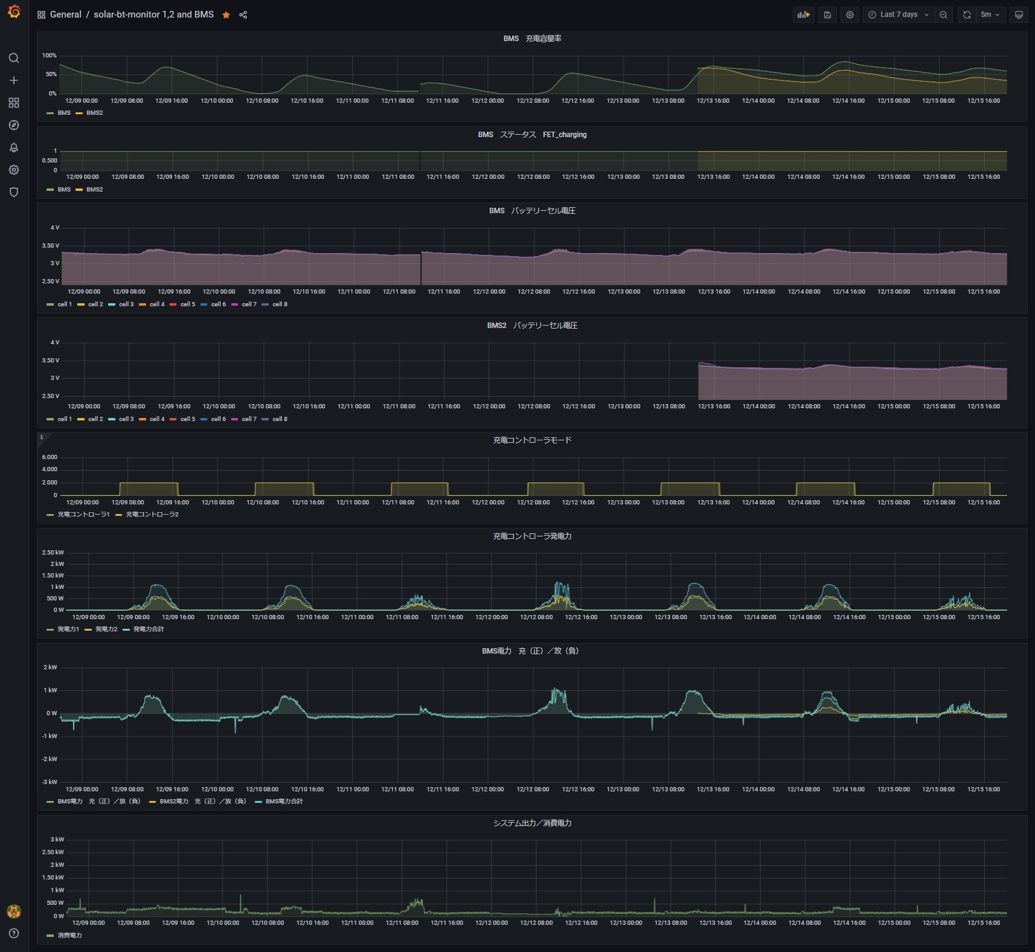This screenshot has height=952, width=1035.
Task: Open the Explore compass icon
Action: 14,125
